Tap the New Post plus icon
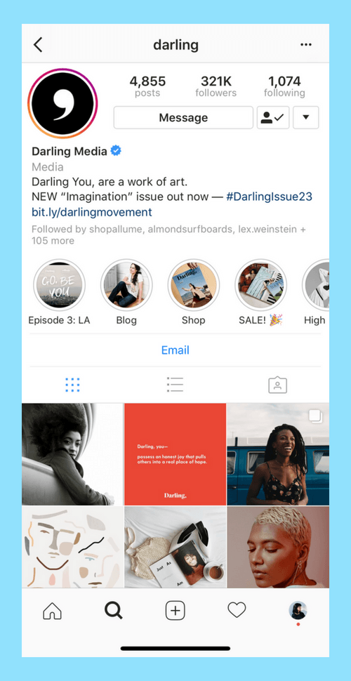 click(x=175, y=611)
